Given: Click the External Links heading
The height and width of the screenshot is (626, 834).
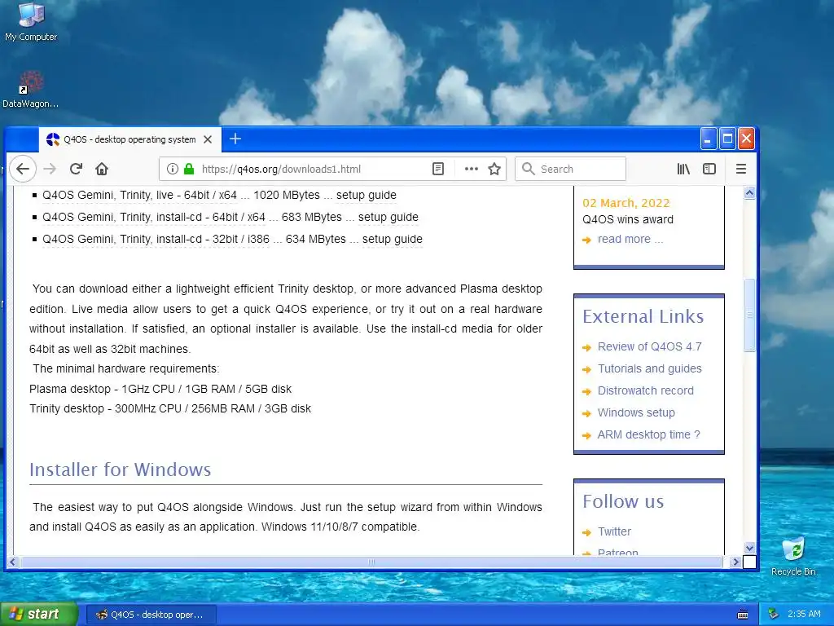Looking at the screenshot, I should (643, 316).
